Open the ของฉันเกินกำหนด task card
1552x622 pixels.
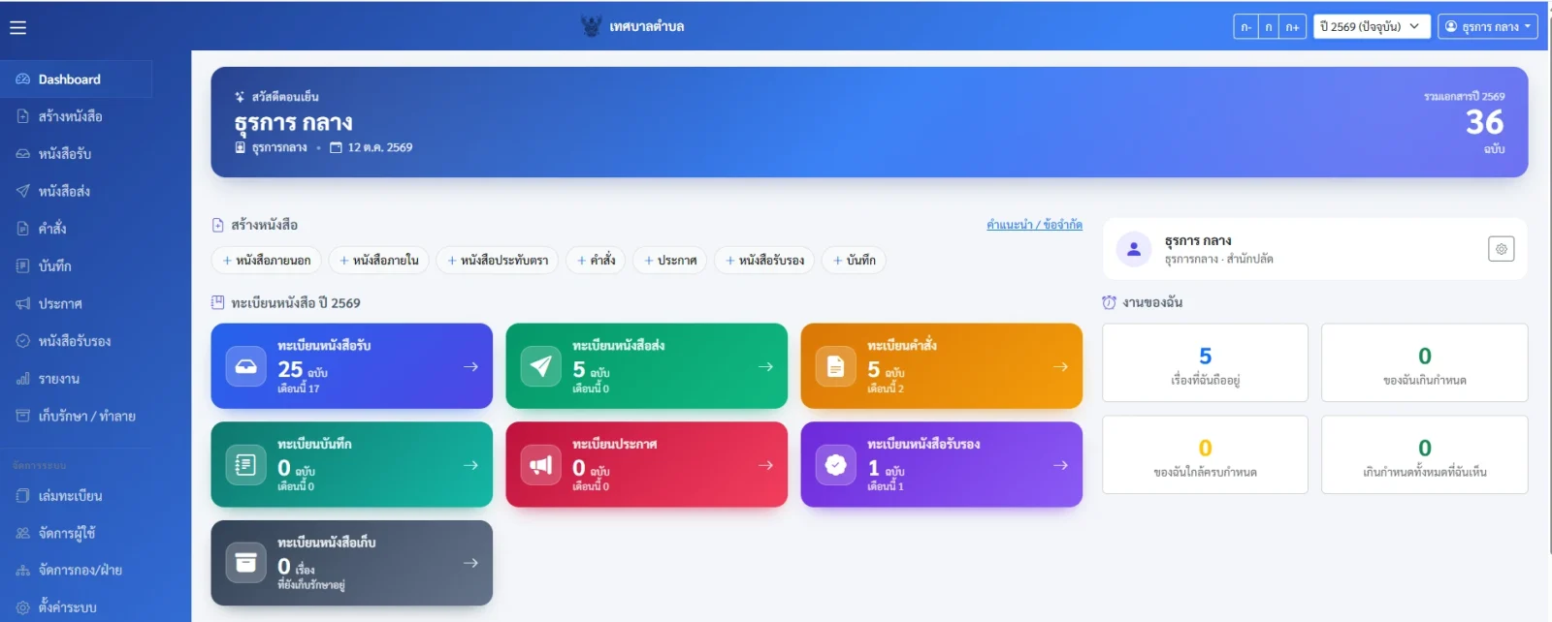pyautogui.click(x=1424, y=363)
